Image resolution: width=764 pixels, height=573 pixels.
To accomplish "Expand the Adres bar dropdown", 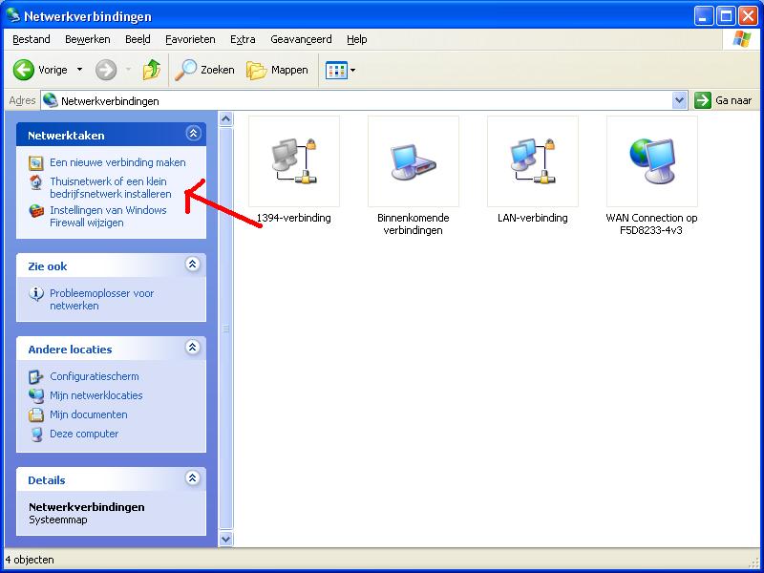I will pos(679,101).
